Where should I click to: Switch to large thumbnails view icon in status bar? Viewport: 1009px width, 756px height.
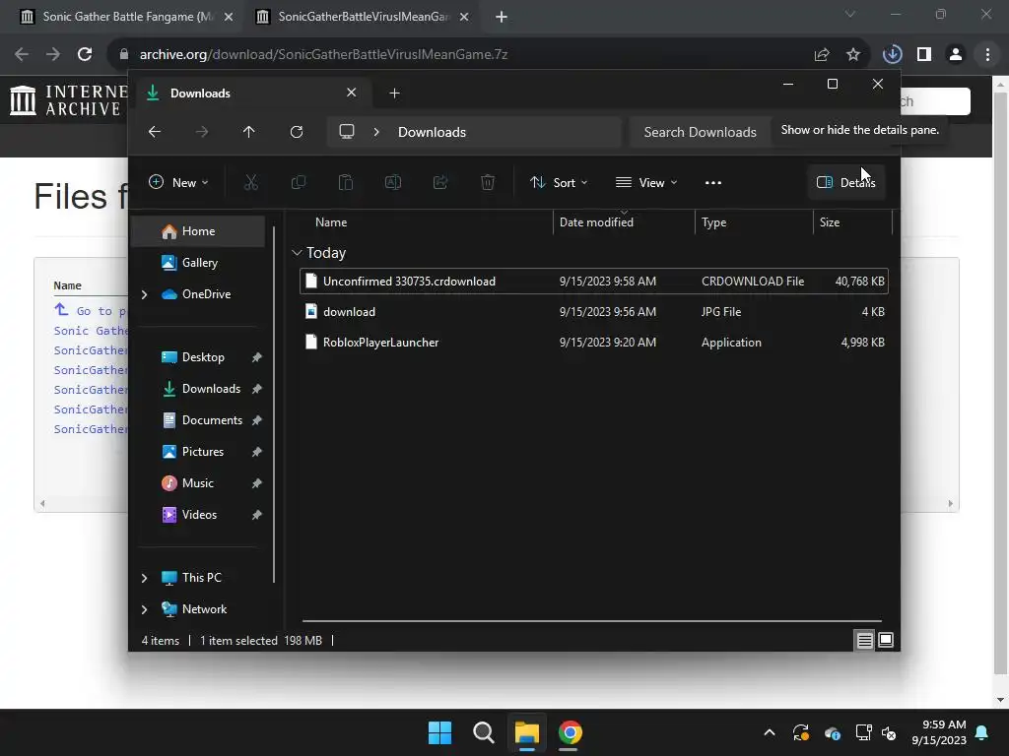pos(886,640)
